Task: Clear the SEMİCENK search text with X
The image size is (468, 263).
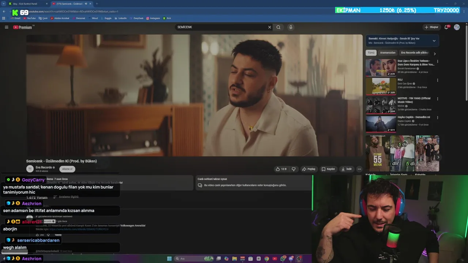Action: pyautogui.click(x=269, y=27)
